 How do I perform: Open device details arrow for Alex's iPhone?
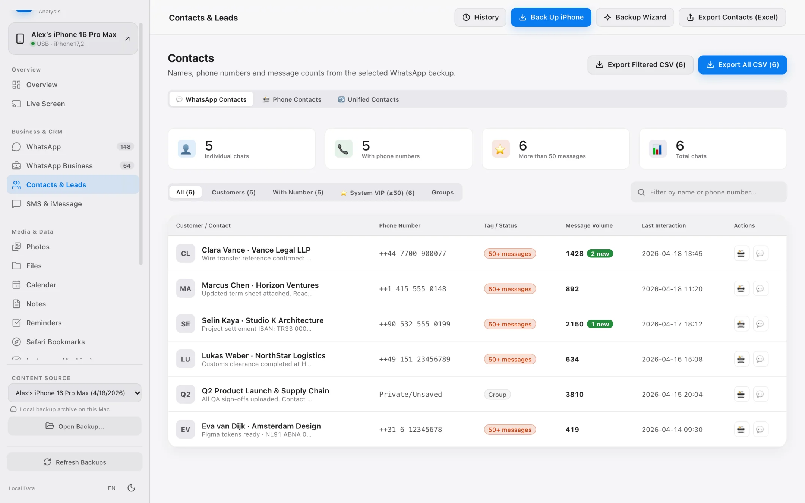pos(127,38)
